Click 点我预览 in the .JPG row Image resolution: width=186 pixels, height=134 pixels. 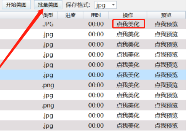pos(166,24)
